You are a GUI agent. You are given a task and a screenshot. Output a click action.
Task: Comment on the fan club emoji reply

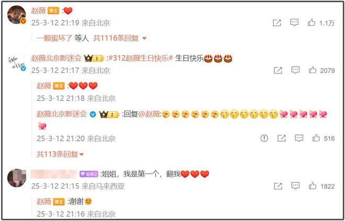299,138
